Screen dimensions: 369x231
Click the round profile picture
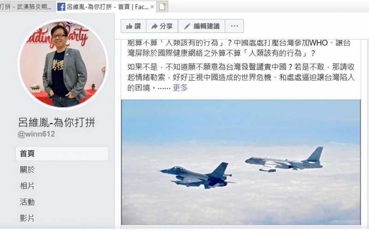coord(63,64)
